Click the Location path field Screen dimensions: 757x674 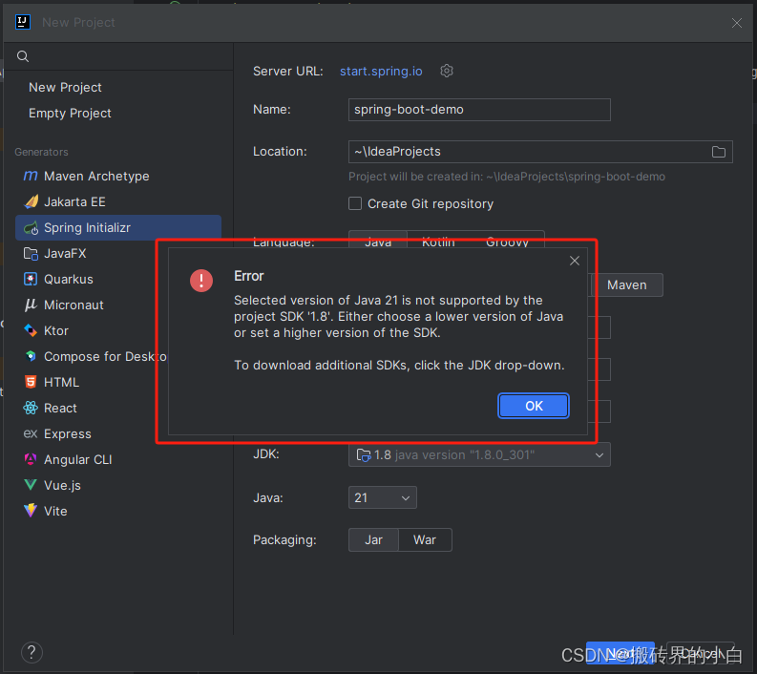coord(540,152)
